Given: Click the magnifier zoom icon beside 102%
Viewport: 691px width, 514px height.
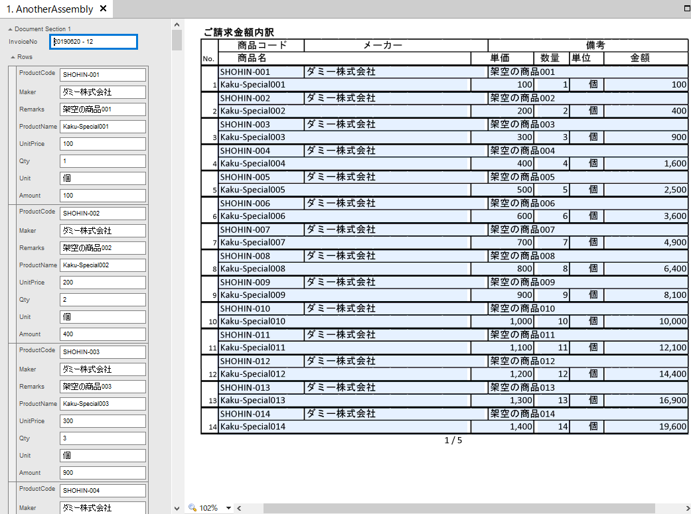Looking at the screenshot, I should 192,507.
